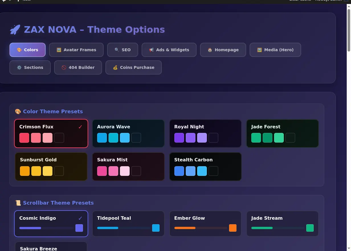Click the page's vertical scrollbar thumb
This screenshot has height=251, width=351.
tap(349, 30)
